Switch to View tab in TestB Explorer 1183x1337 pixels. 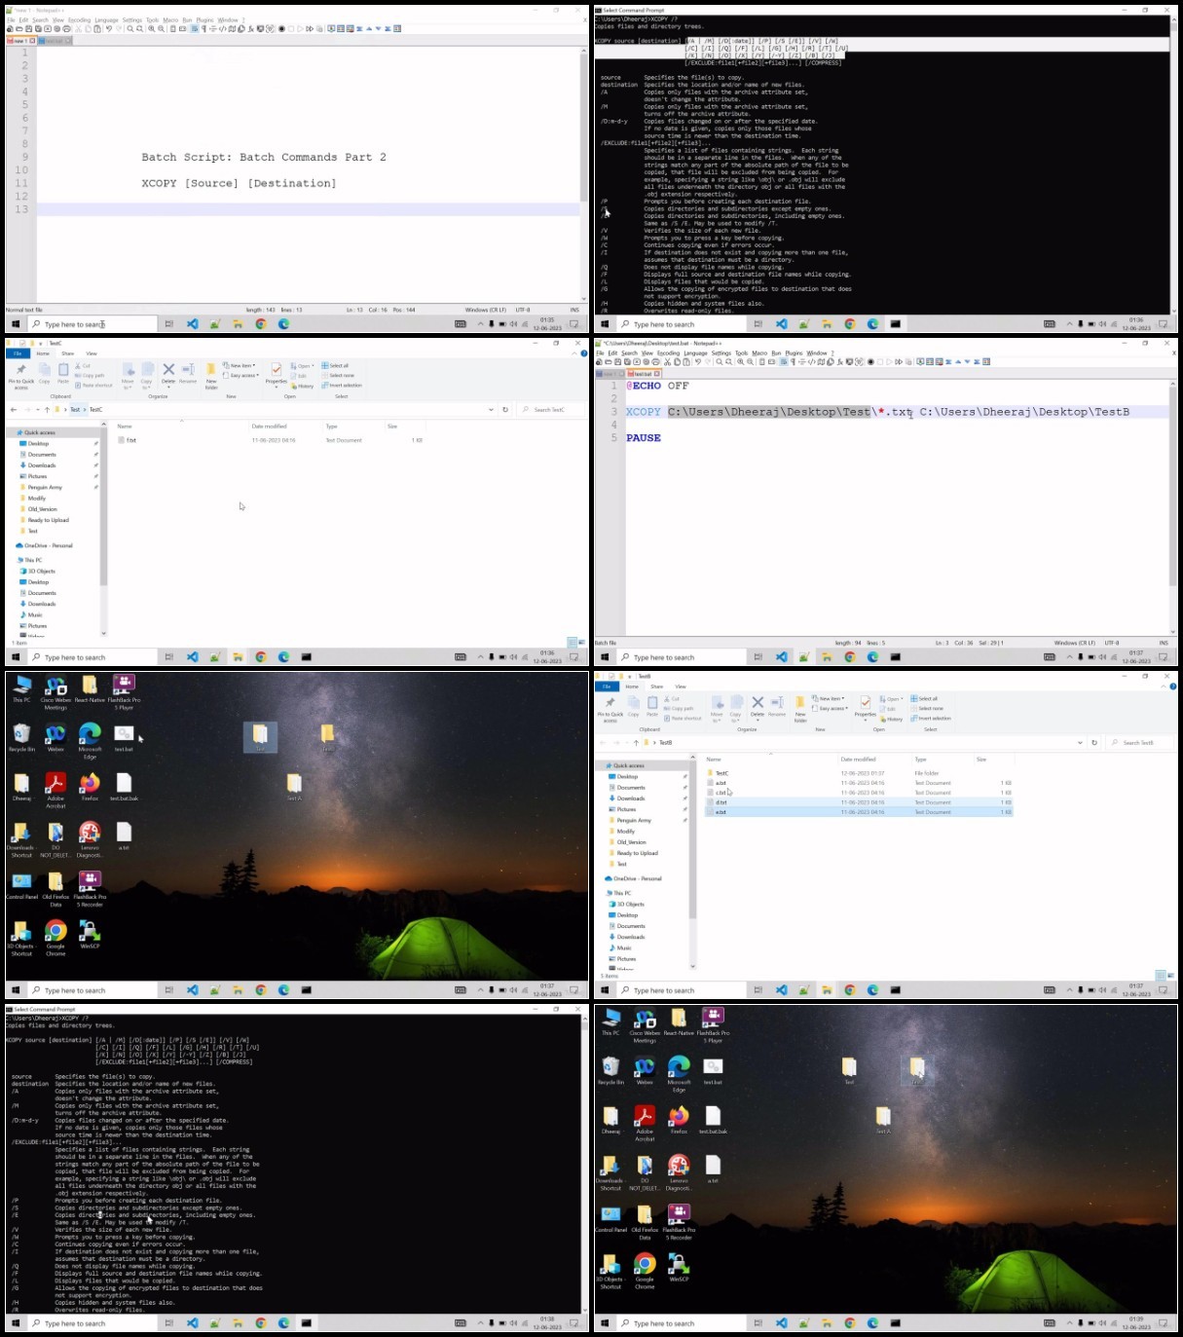click(x=681, y=687)
